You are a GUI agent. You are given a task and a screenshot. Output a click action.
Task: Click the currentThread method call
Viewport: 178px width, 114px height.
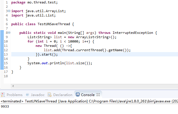point(89,50)
